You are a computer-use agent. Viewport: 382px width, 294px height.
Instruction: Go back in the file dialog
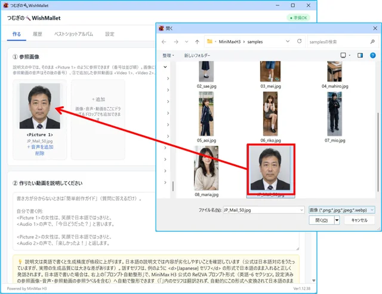(164, 42)
